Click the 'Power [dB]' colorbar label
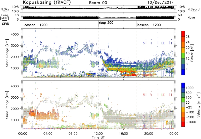 click(x=192, y=53)
